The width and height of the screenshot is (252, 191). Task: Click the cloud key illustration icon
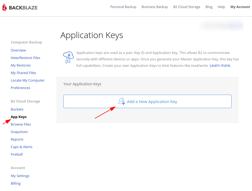point(68,57)
